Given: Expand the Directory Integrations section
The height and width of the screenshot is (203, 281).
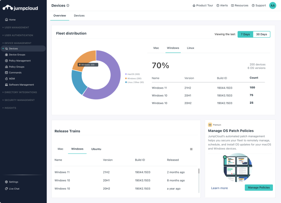Looking at the screenshot, I should [x=20, y=92].
